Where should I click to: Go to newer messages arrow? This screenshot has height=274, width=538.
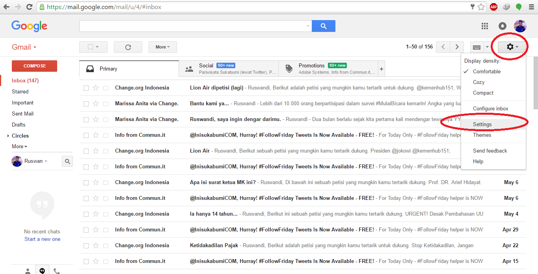(x=443, y=47)
